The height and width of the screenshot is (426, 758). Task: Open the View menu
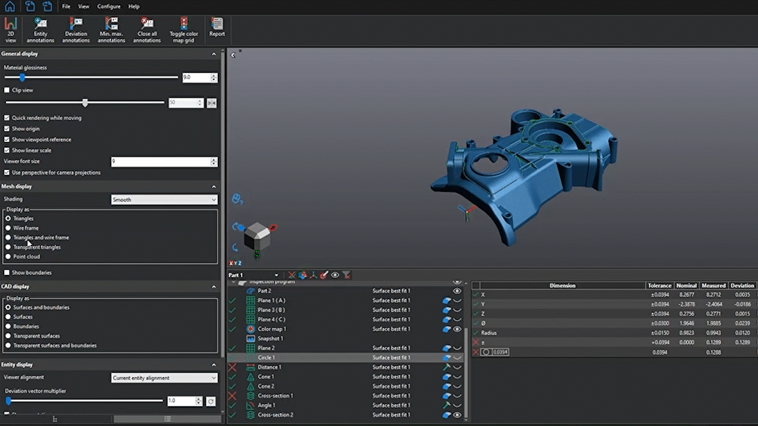coord(83,7)
